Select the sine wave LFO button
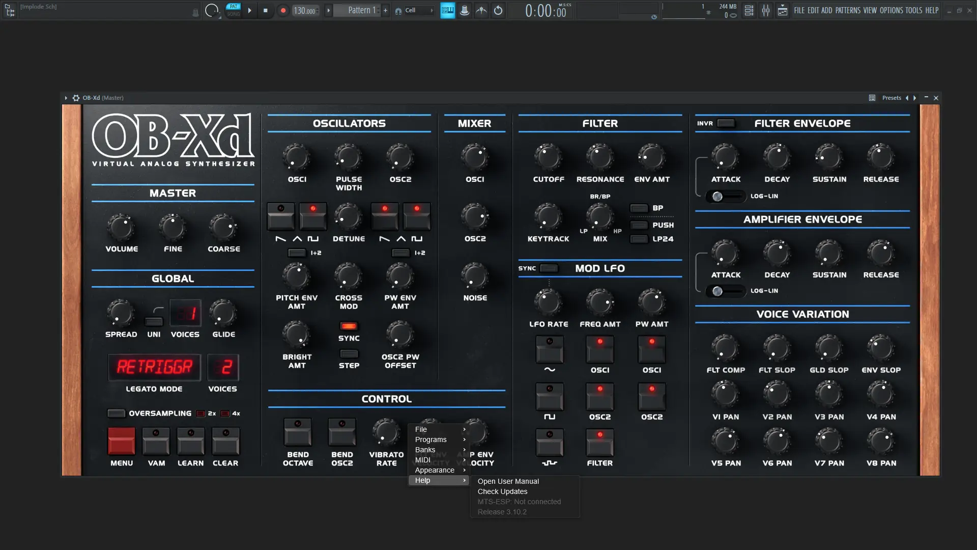This screenshot has width=977, height=550. 549,349
